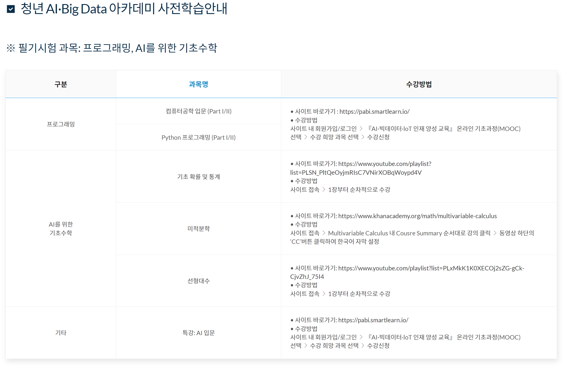Click the 수강방법 column header
This screenshot has width=569, height=371.
(x=419, y=84)
